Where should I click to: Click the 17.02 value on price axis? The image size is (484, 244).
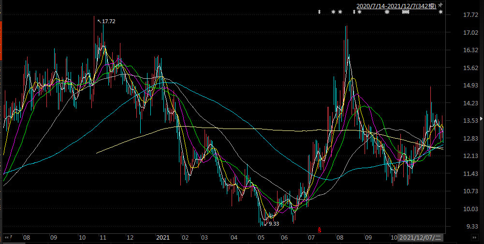(457, 33)
